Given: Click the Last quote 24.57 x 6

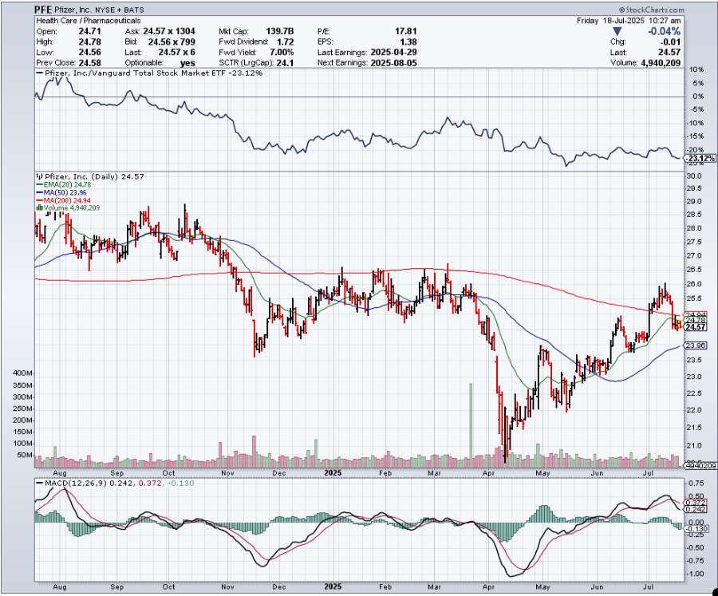Looking at the screenshot, I should click(177, 53).
